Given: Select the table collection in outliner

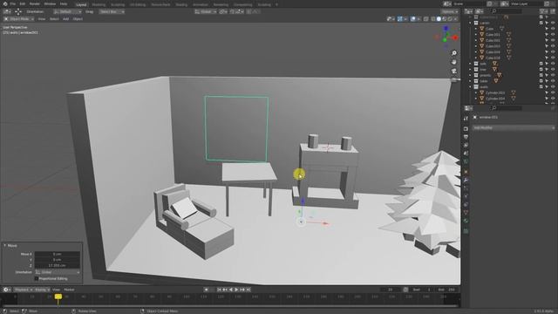Looking at the screenshot, I should (484, 81).
